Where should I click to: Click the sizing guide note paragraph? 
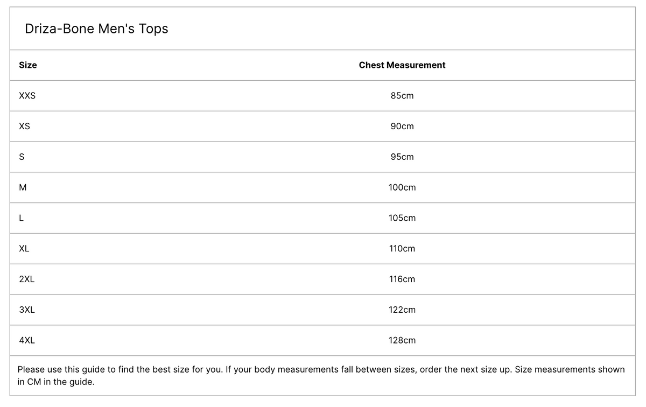click(321, 376)
